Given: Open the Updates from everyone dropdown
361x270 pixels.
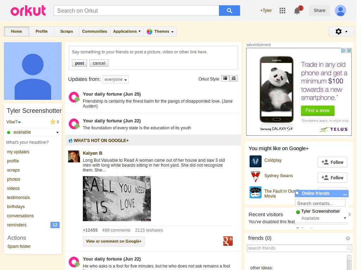Looking at the screenshot, I should click(116, 79).
